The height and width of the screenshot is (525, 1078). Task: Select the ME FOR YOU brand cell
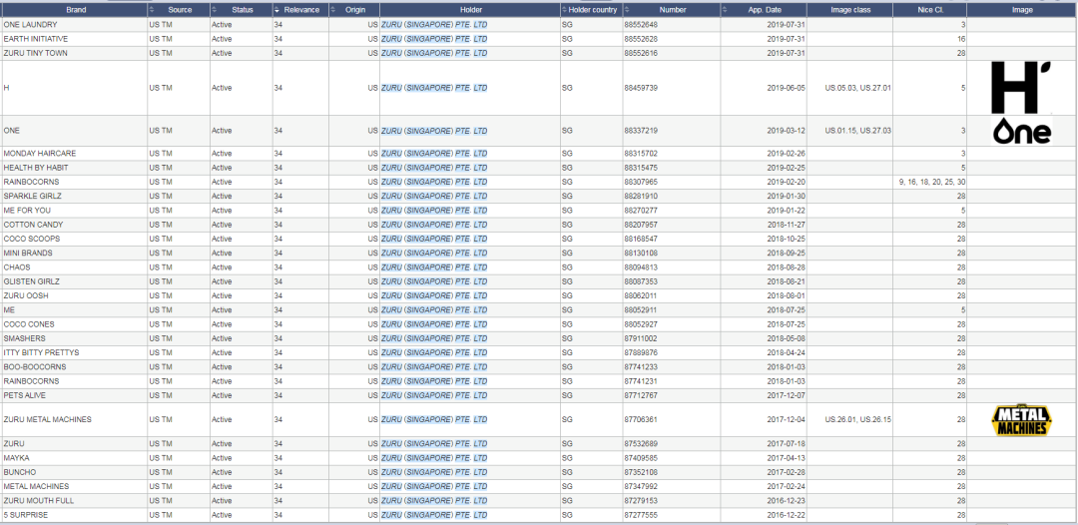(x=74, y=211)
